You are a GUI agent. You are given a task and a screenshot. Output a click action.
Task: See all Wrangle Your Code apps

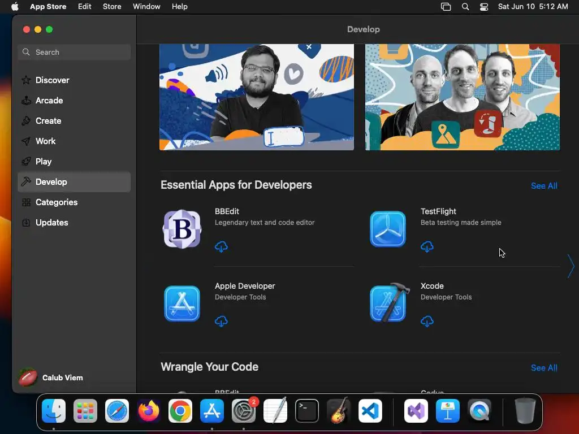coord(544,367)
